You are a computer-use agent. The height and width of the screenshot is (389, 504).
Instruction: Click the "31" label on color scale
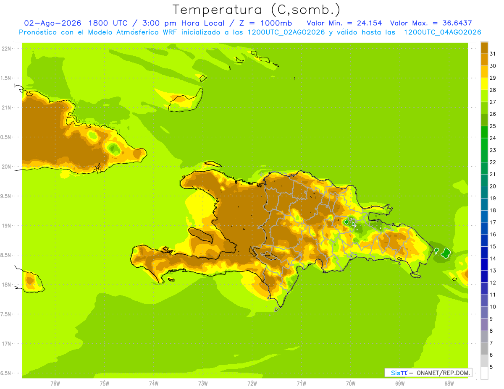tap(493, 53)
